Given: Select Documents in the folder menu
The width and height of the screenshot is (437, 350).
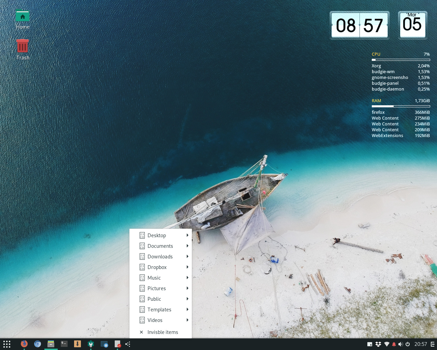Looking at the screenshot, I should click(160, 246).
